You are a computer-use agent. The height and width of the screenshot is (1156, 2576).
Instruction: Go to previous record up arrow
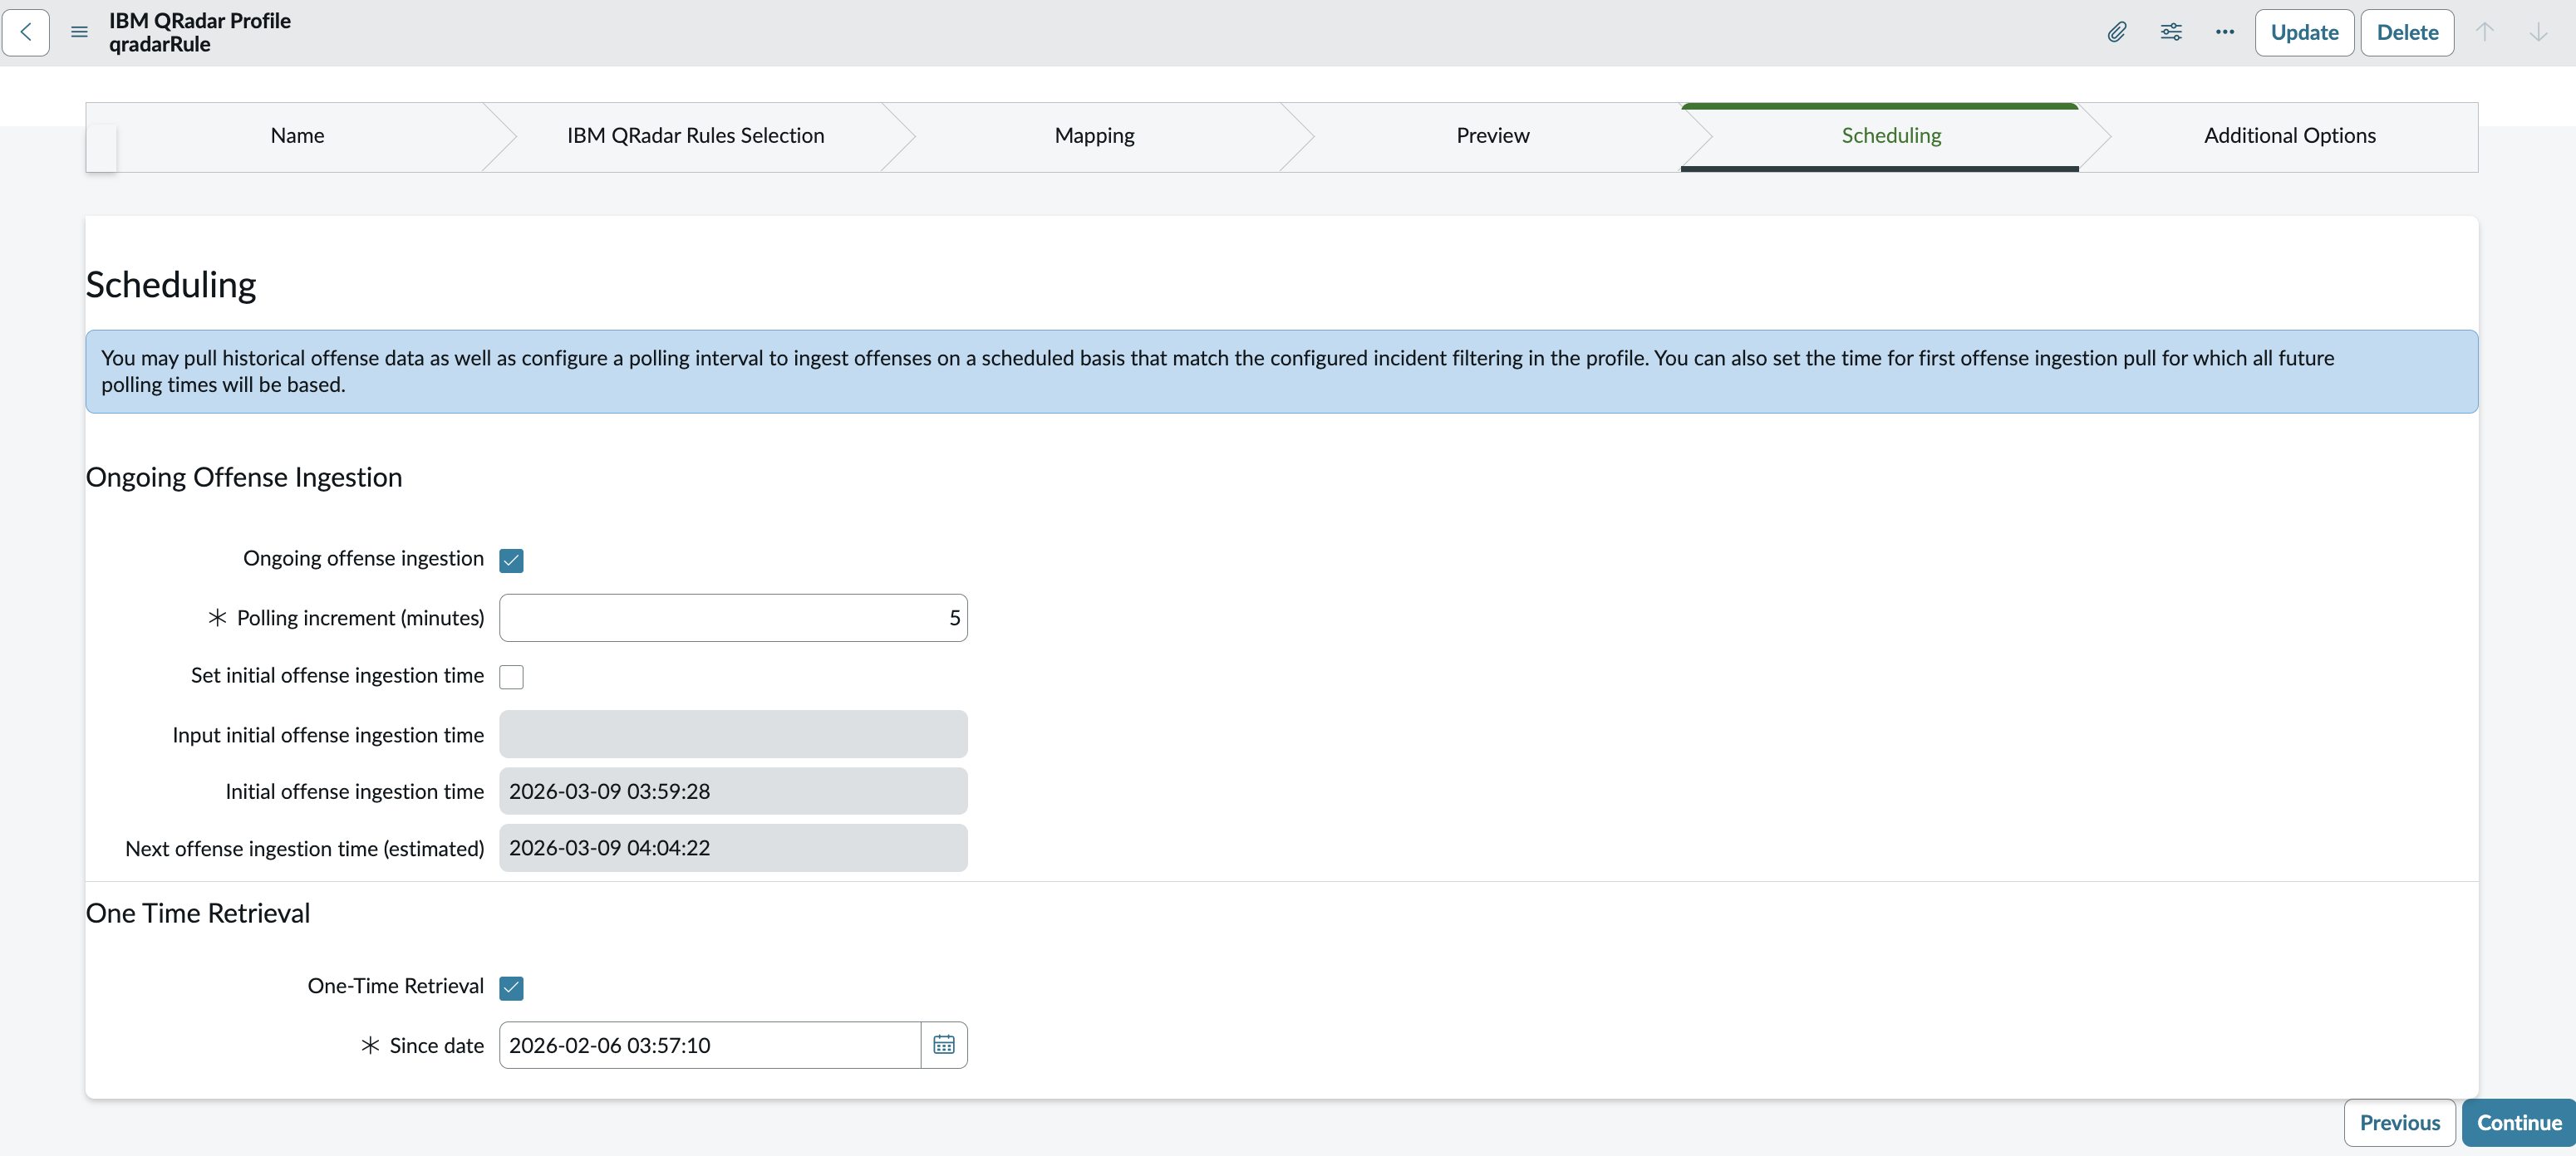[x=2484, y=32]
